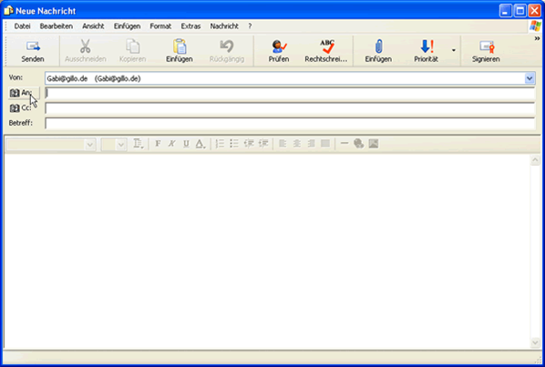Open the Datei menu
The width and height of the screenshot is (545, 367).
coord(22,26)
